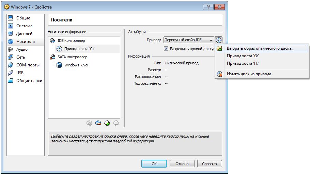Close the Windows 7 - Свойства dialog
Image resolution: width=310 pixels, height=174 pixels.
click(219, 7)
